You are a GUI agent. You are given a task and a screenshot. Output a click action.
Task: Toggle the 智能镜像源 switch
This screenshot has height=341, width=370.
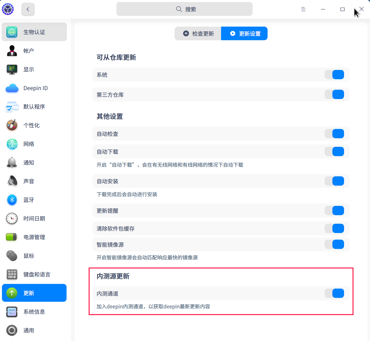pos(334,244)
